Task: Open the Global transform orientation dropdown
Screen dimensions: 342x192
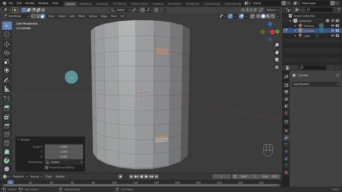Action: 120,10
